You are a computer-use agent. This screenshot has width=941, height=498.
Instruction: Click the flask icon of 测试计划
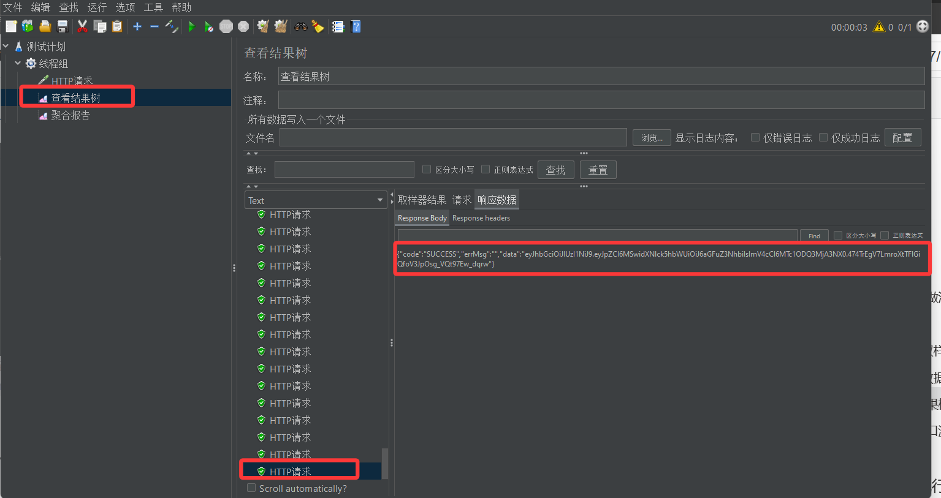click(x=18, y=47)
